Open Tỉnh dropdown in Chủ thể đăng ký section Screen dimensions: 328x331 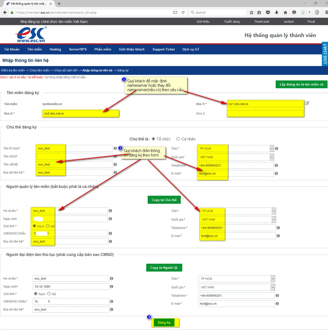tap(236, 149)
